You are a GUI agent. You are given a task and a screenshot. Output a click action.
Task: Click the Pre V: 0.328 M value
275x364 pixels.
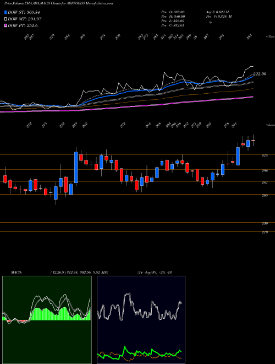click(219, 17)
